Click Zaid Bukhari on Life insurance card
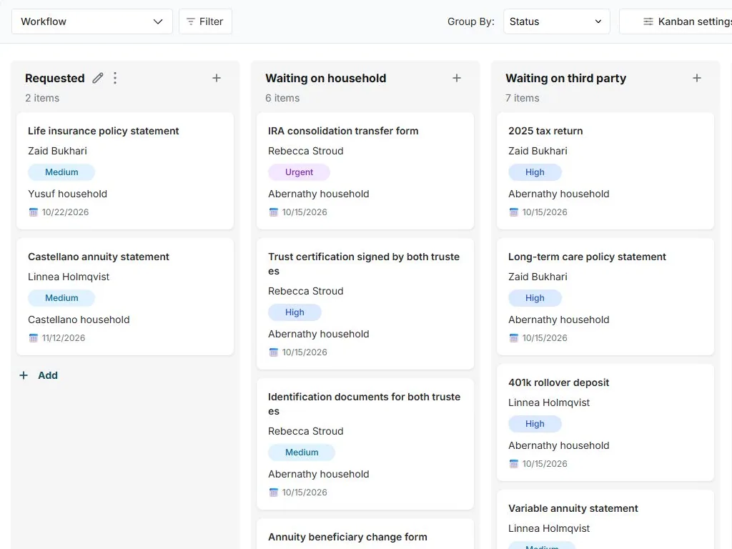 point(57,151)
